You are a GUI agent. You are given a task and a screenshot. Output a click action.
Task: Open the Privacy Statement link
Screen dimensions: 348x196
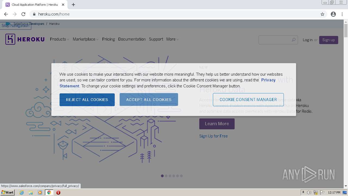click(268, 80)
